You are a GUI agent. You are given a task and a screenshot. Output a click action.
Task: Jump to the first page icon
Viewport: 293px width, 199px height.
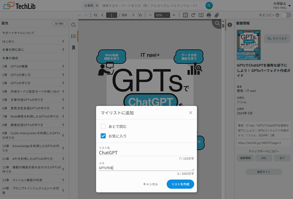[96, 15]
